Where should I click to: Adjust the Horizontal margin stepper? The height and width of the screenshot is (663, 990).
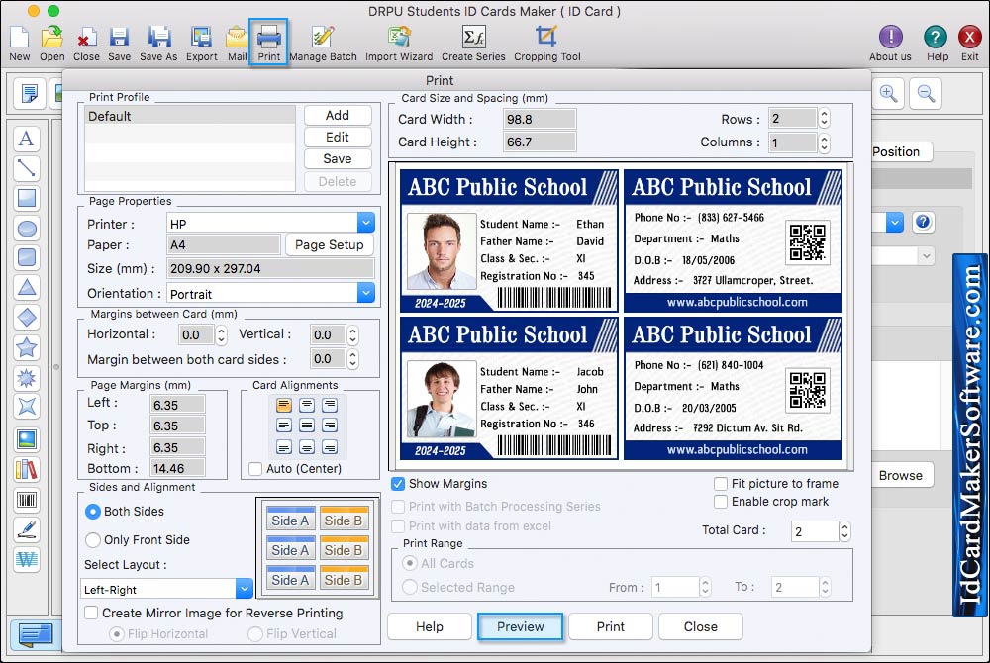pos(221,335)
